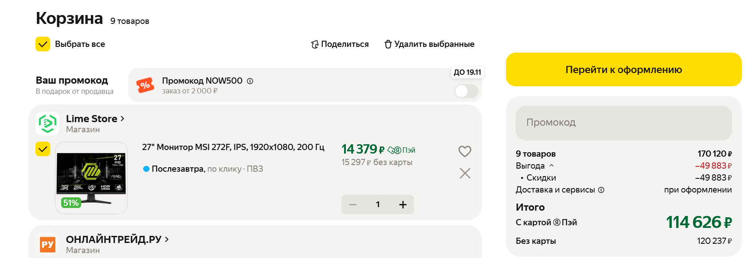
Task: Click the promo percent tag icon
Action: pyautogui.click(x=145, y=85)
